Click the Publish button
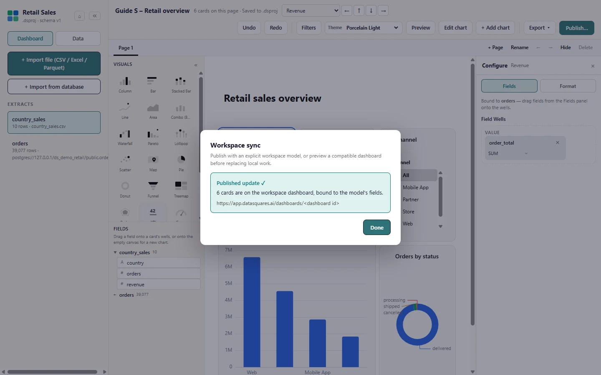601x375 pixels. click(577, 28)
